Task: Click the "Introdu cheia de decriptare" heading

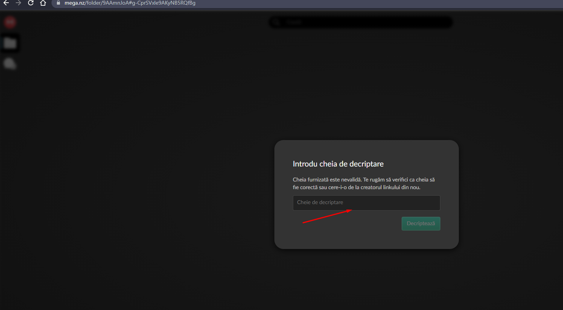Action: pos(338,164)
